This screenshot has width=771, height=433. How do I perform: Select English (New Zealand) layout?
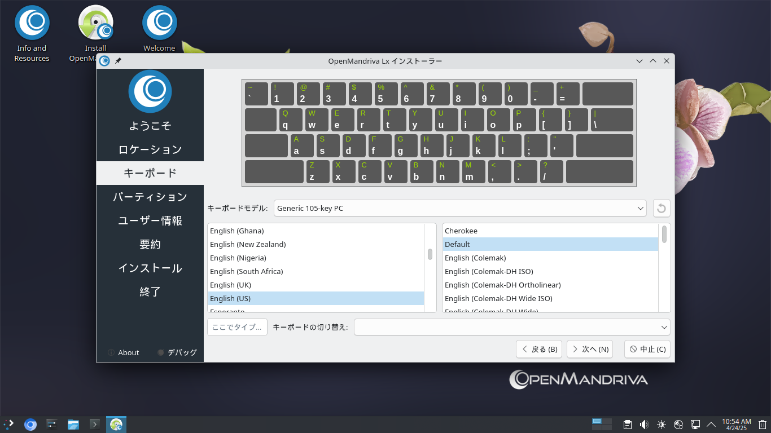316,244
